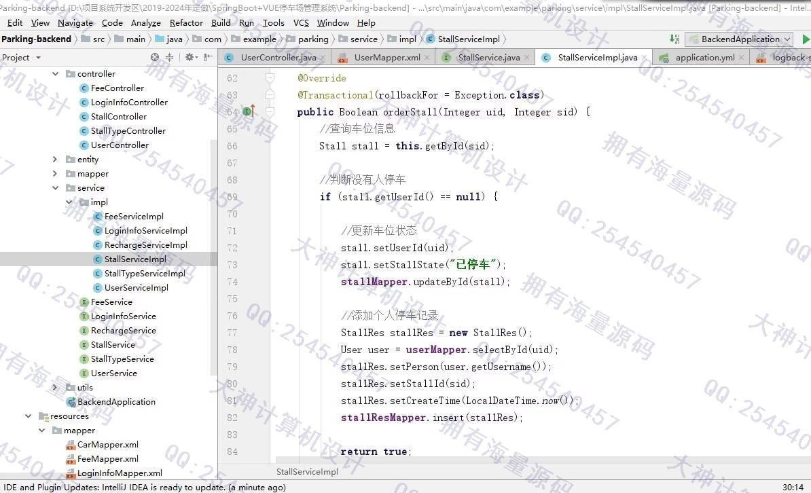Click the StallServiceImpl breadcrumb item
The height and width of the screenshot is (493, 811).
[463, 39]
